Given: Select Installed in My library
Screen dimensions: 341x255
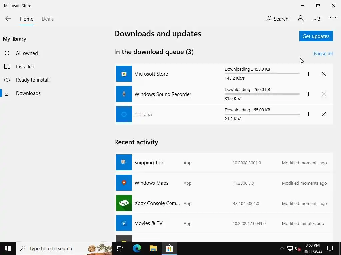Looking at the screenshot, I should click(x=25, y=66).
